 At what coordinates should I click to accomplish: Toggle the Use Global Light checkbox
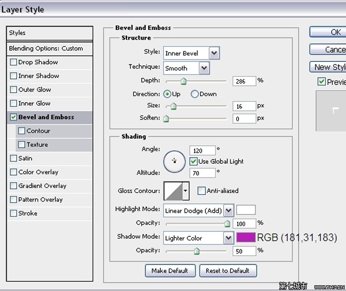[194, 161]
